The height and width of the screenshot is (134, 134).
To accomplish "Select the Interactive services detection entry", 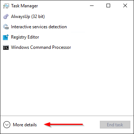I will tap(67, 27).
